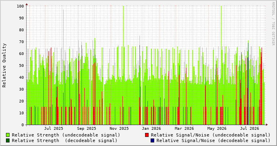Click the red undecodeable Signal/Noise swatch
This screenshot has height=146, width=277.
point(147,135)
